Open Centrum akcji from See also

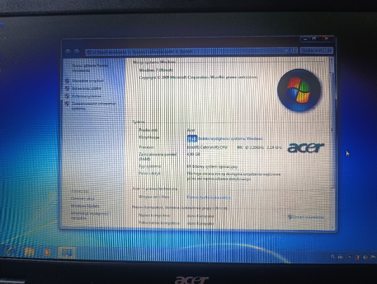click(x=83, y=198)
